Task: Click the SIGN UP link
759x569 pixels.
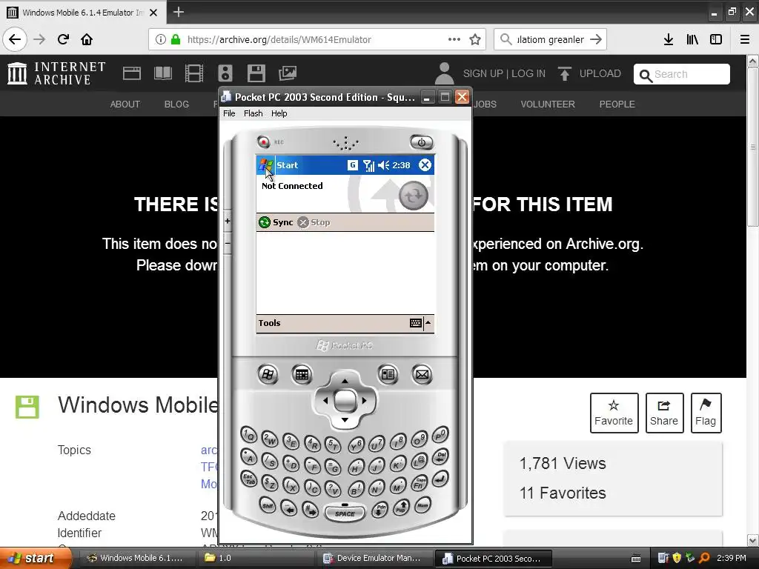Action: click(x=483, y=73)
